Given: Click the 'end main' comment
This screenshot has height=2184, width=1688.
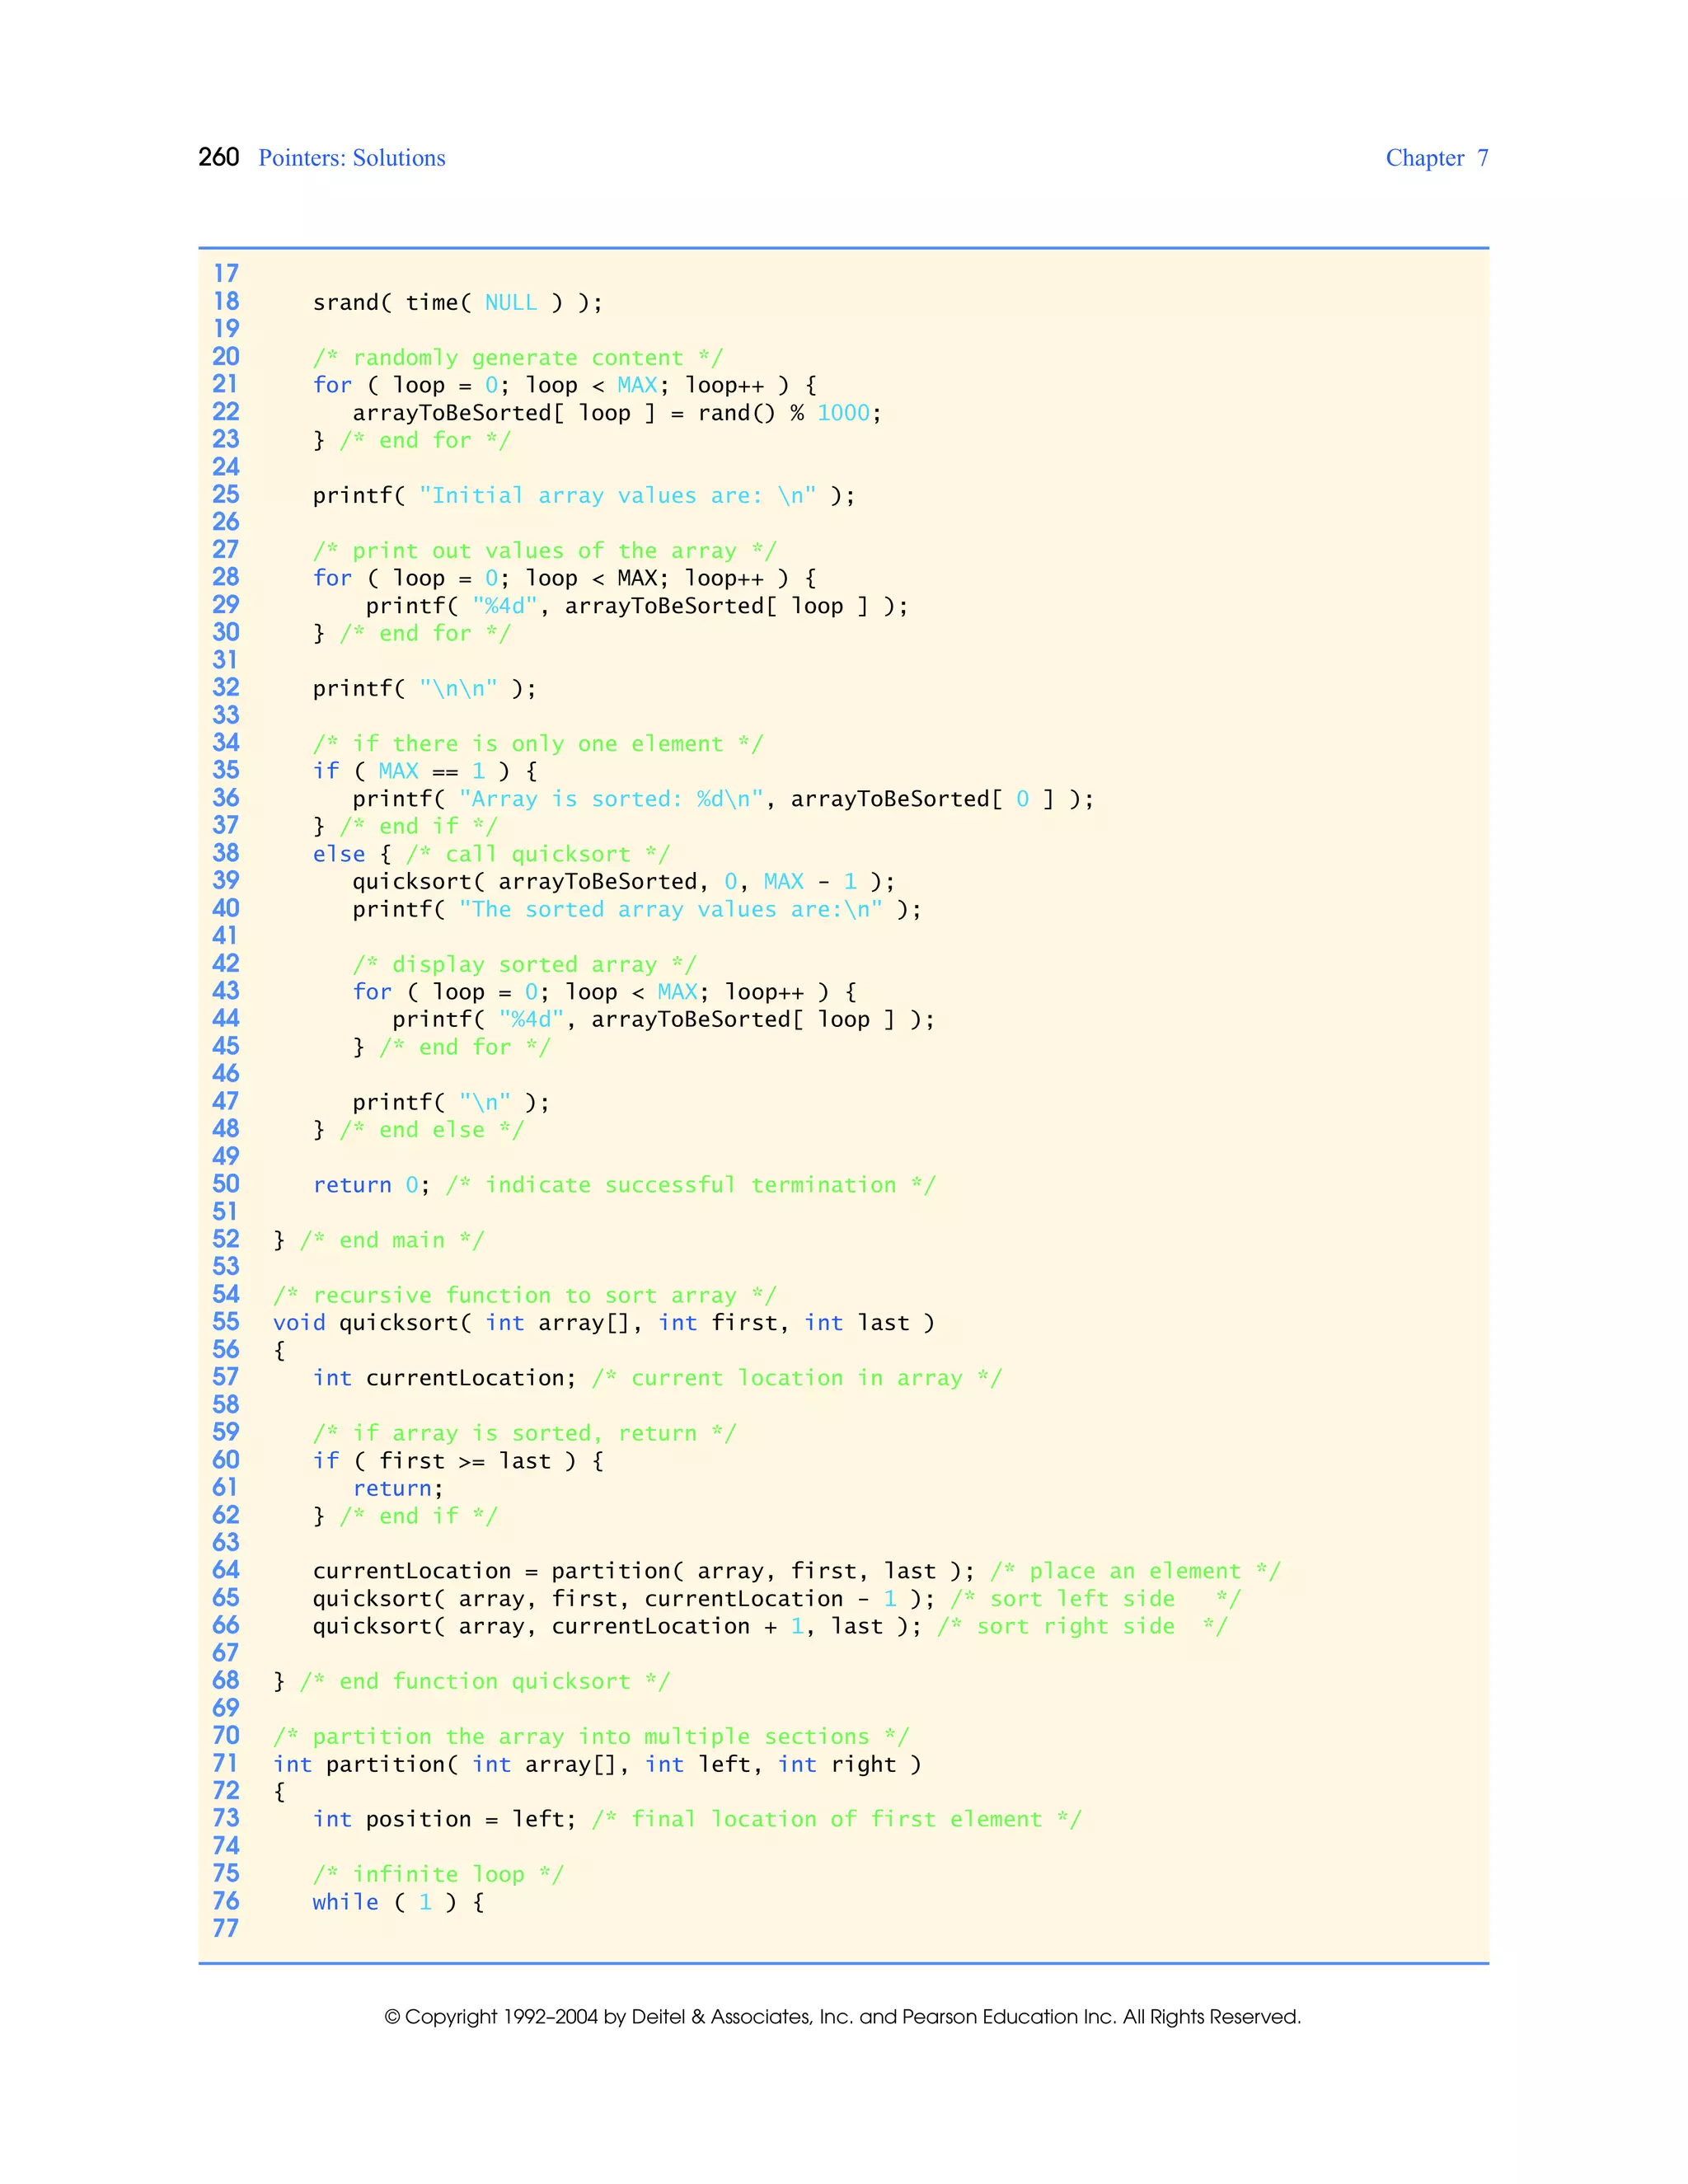Looking at the screenshot, I should (391, 1240).
